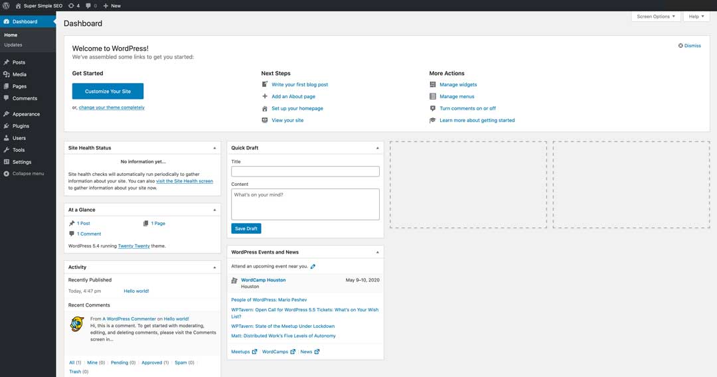This screenshot has width=717, height=377.
Task: Click the New plus icon in admin bar
Action: click(x=106, y=6)
